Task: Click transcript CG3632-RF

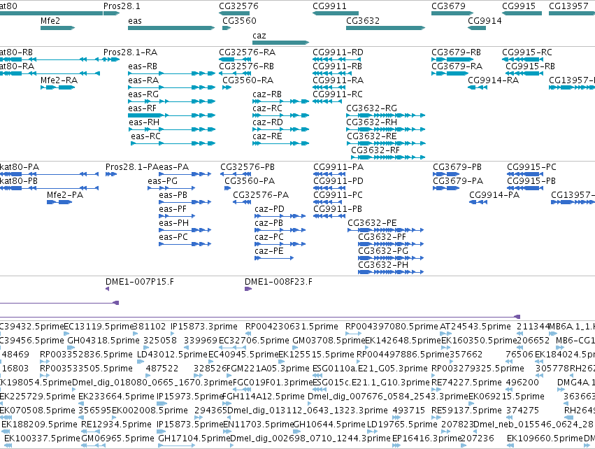Action: click(388, 157)
